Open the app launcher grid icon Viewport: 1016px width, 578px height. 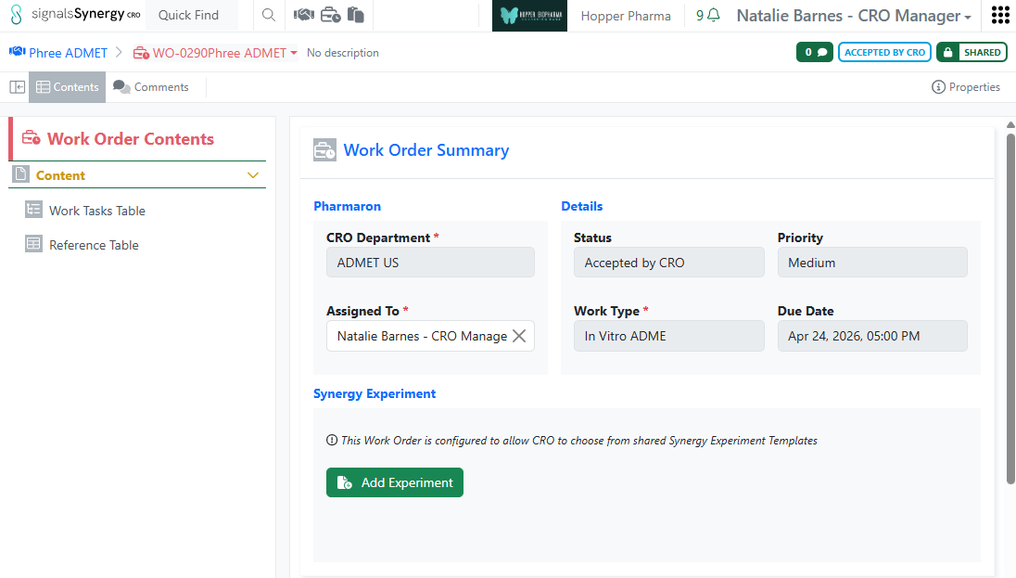(x=1000, y=16)
